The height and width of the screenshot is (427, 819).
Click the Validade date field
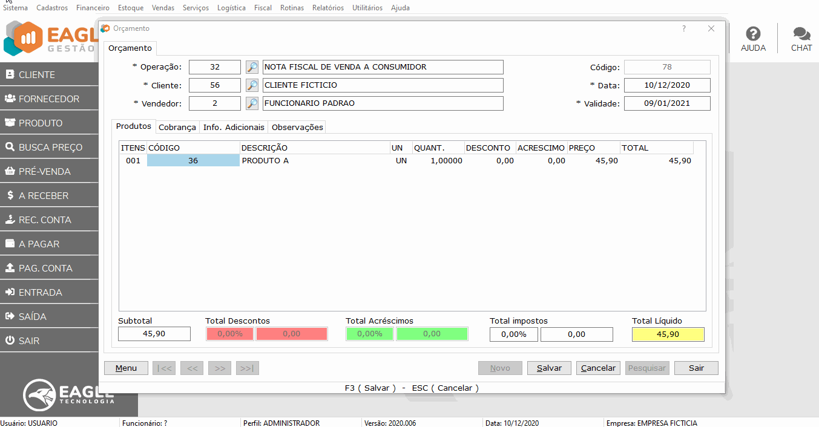point(667,103)
